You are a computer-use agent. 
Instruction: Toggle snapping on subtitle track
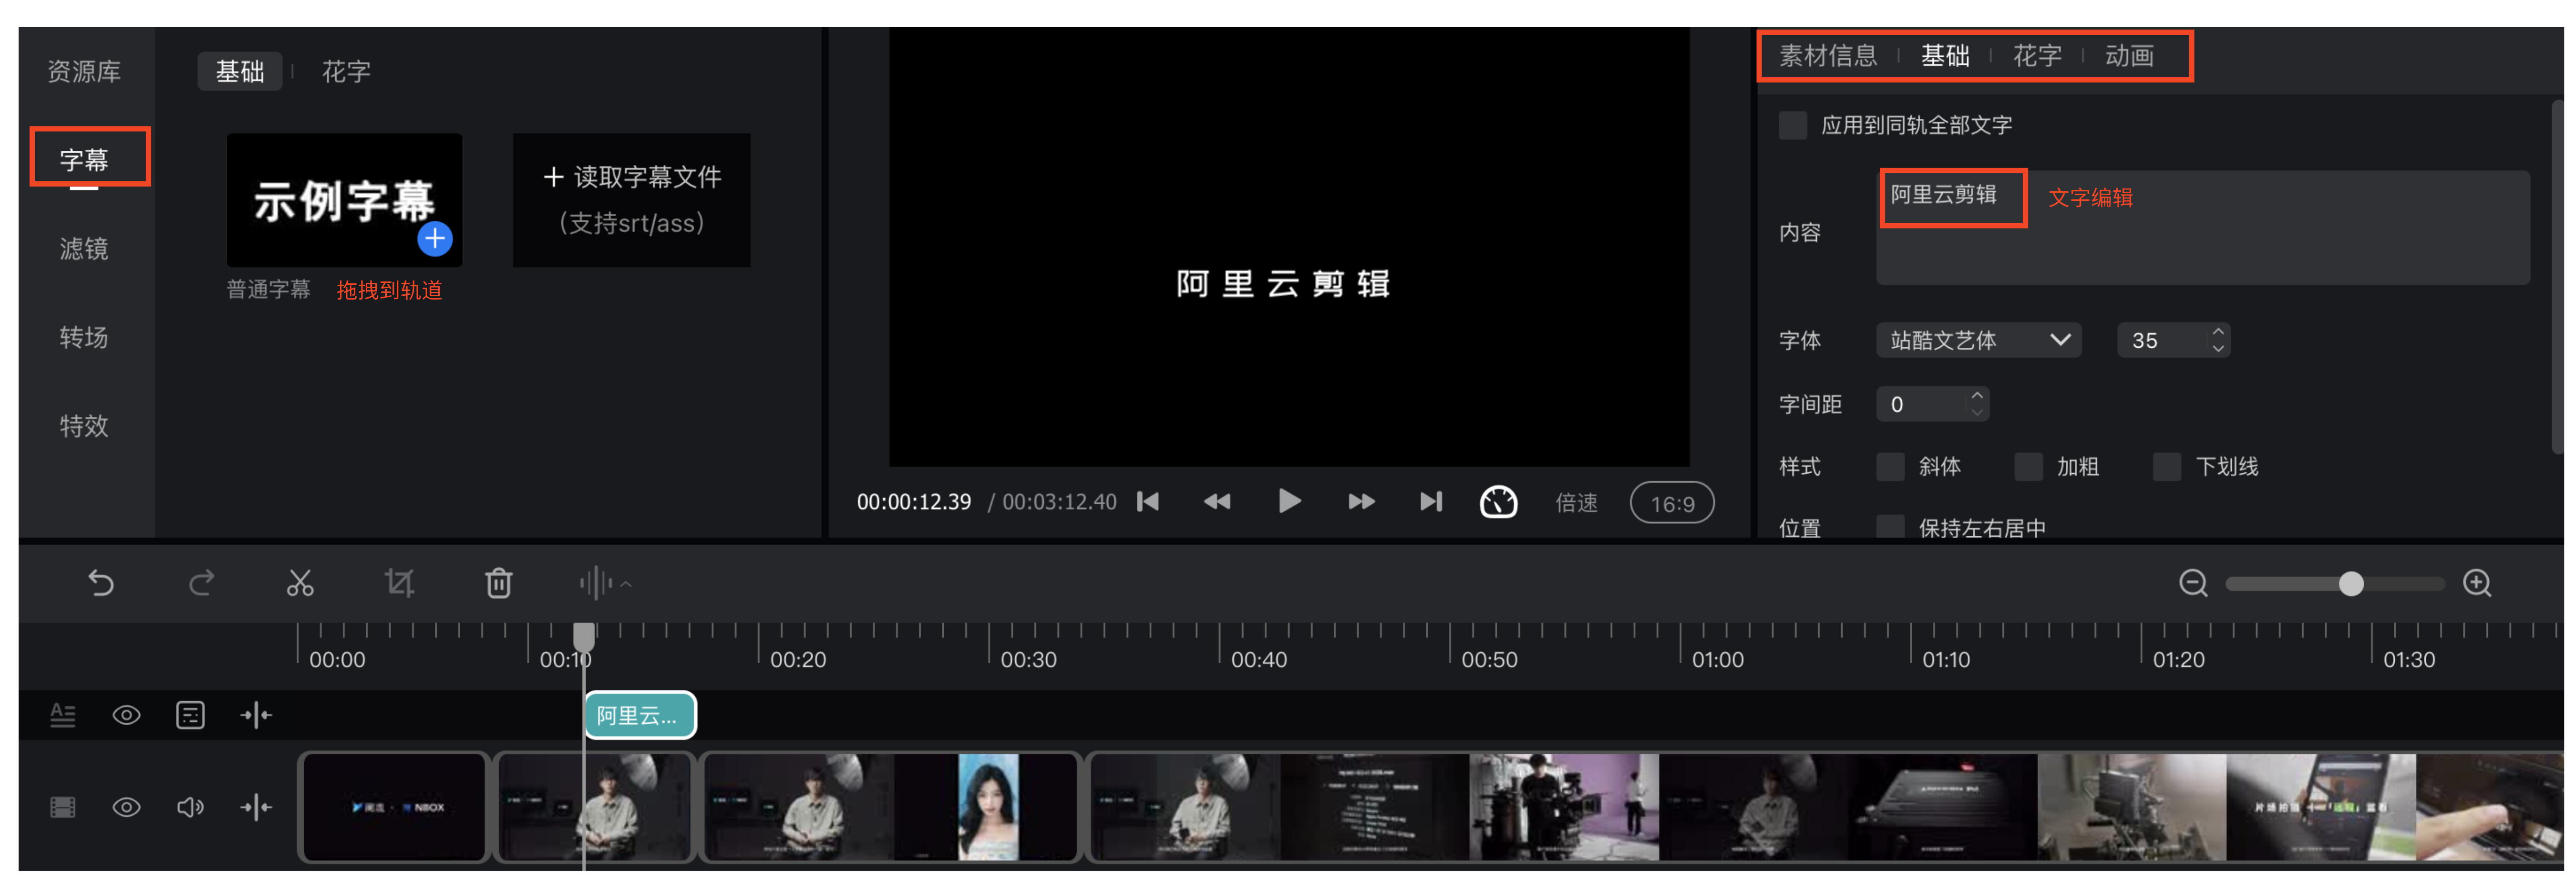tap(256, 715)
